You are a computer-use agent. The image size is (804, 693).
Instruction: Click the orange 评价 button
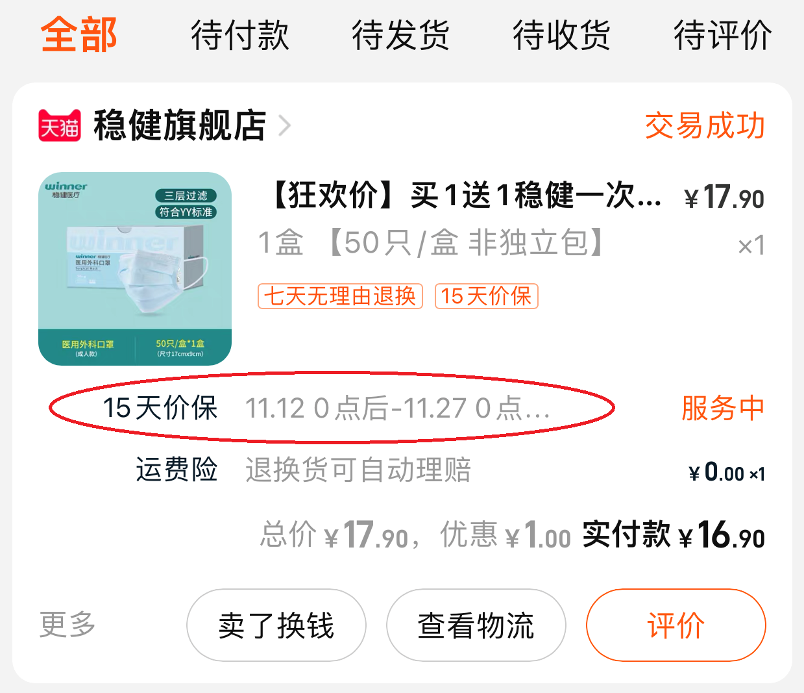[x=676, y=625]
